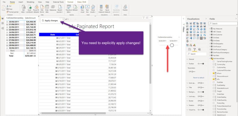Image resolution: width=238 pixels, height=116 pixels.
Task: Select the pie chart visual type
Action: (x=198, y=29)
